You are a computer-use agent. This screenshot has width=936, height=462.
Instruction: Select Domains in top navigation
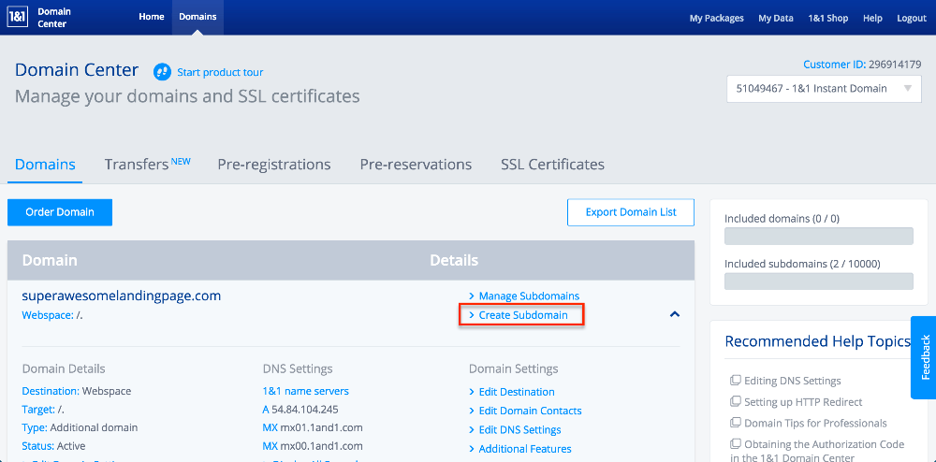pyautogui.click(x=197, y=17)
